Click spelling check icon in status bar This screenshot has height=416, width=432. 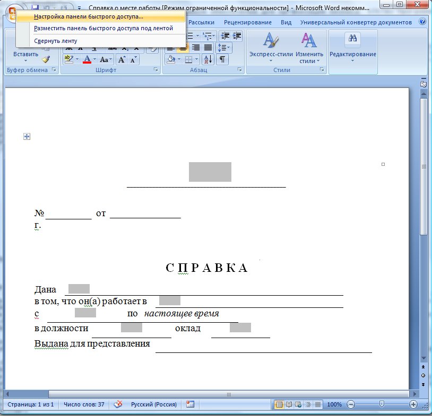[x=118, y=404]
